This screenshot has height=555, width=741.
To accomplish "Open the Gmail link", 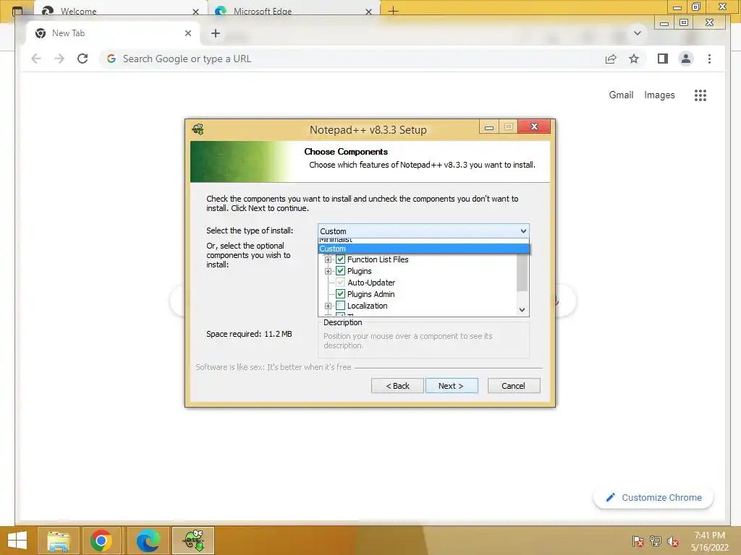I will [621, 95].
